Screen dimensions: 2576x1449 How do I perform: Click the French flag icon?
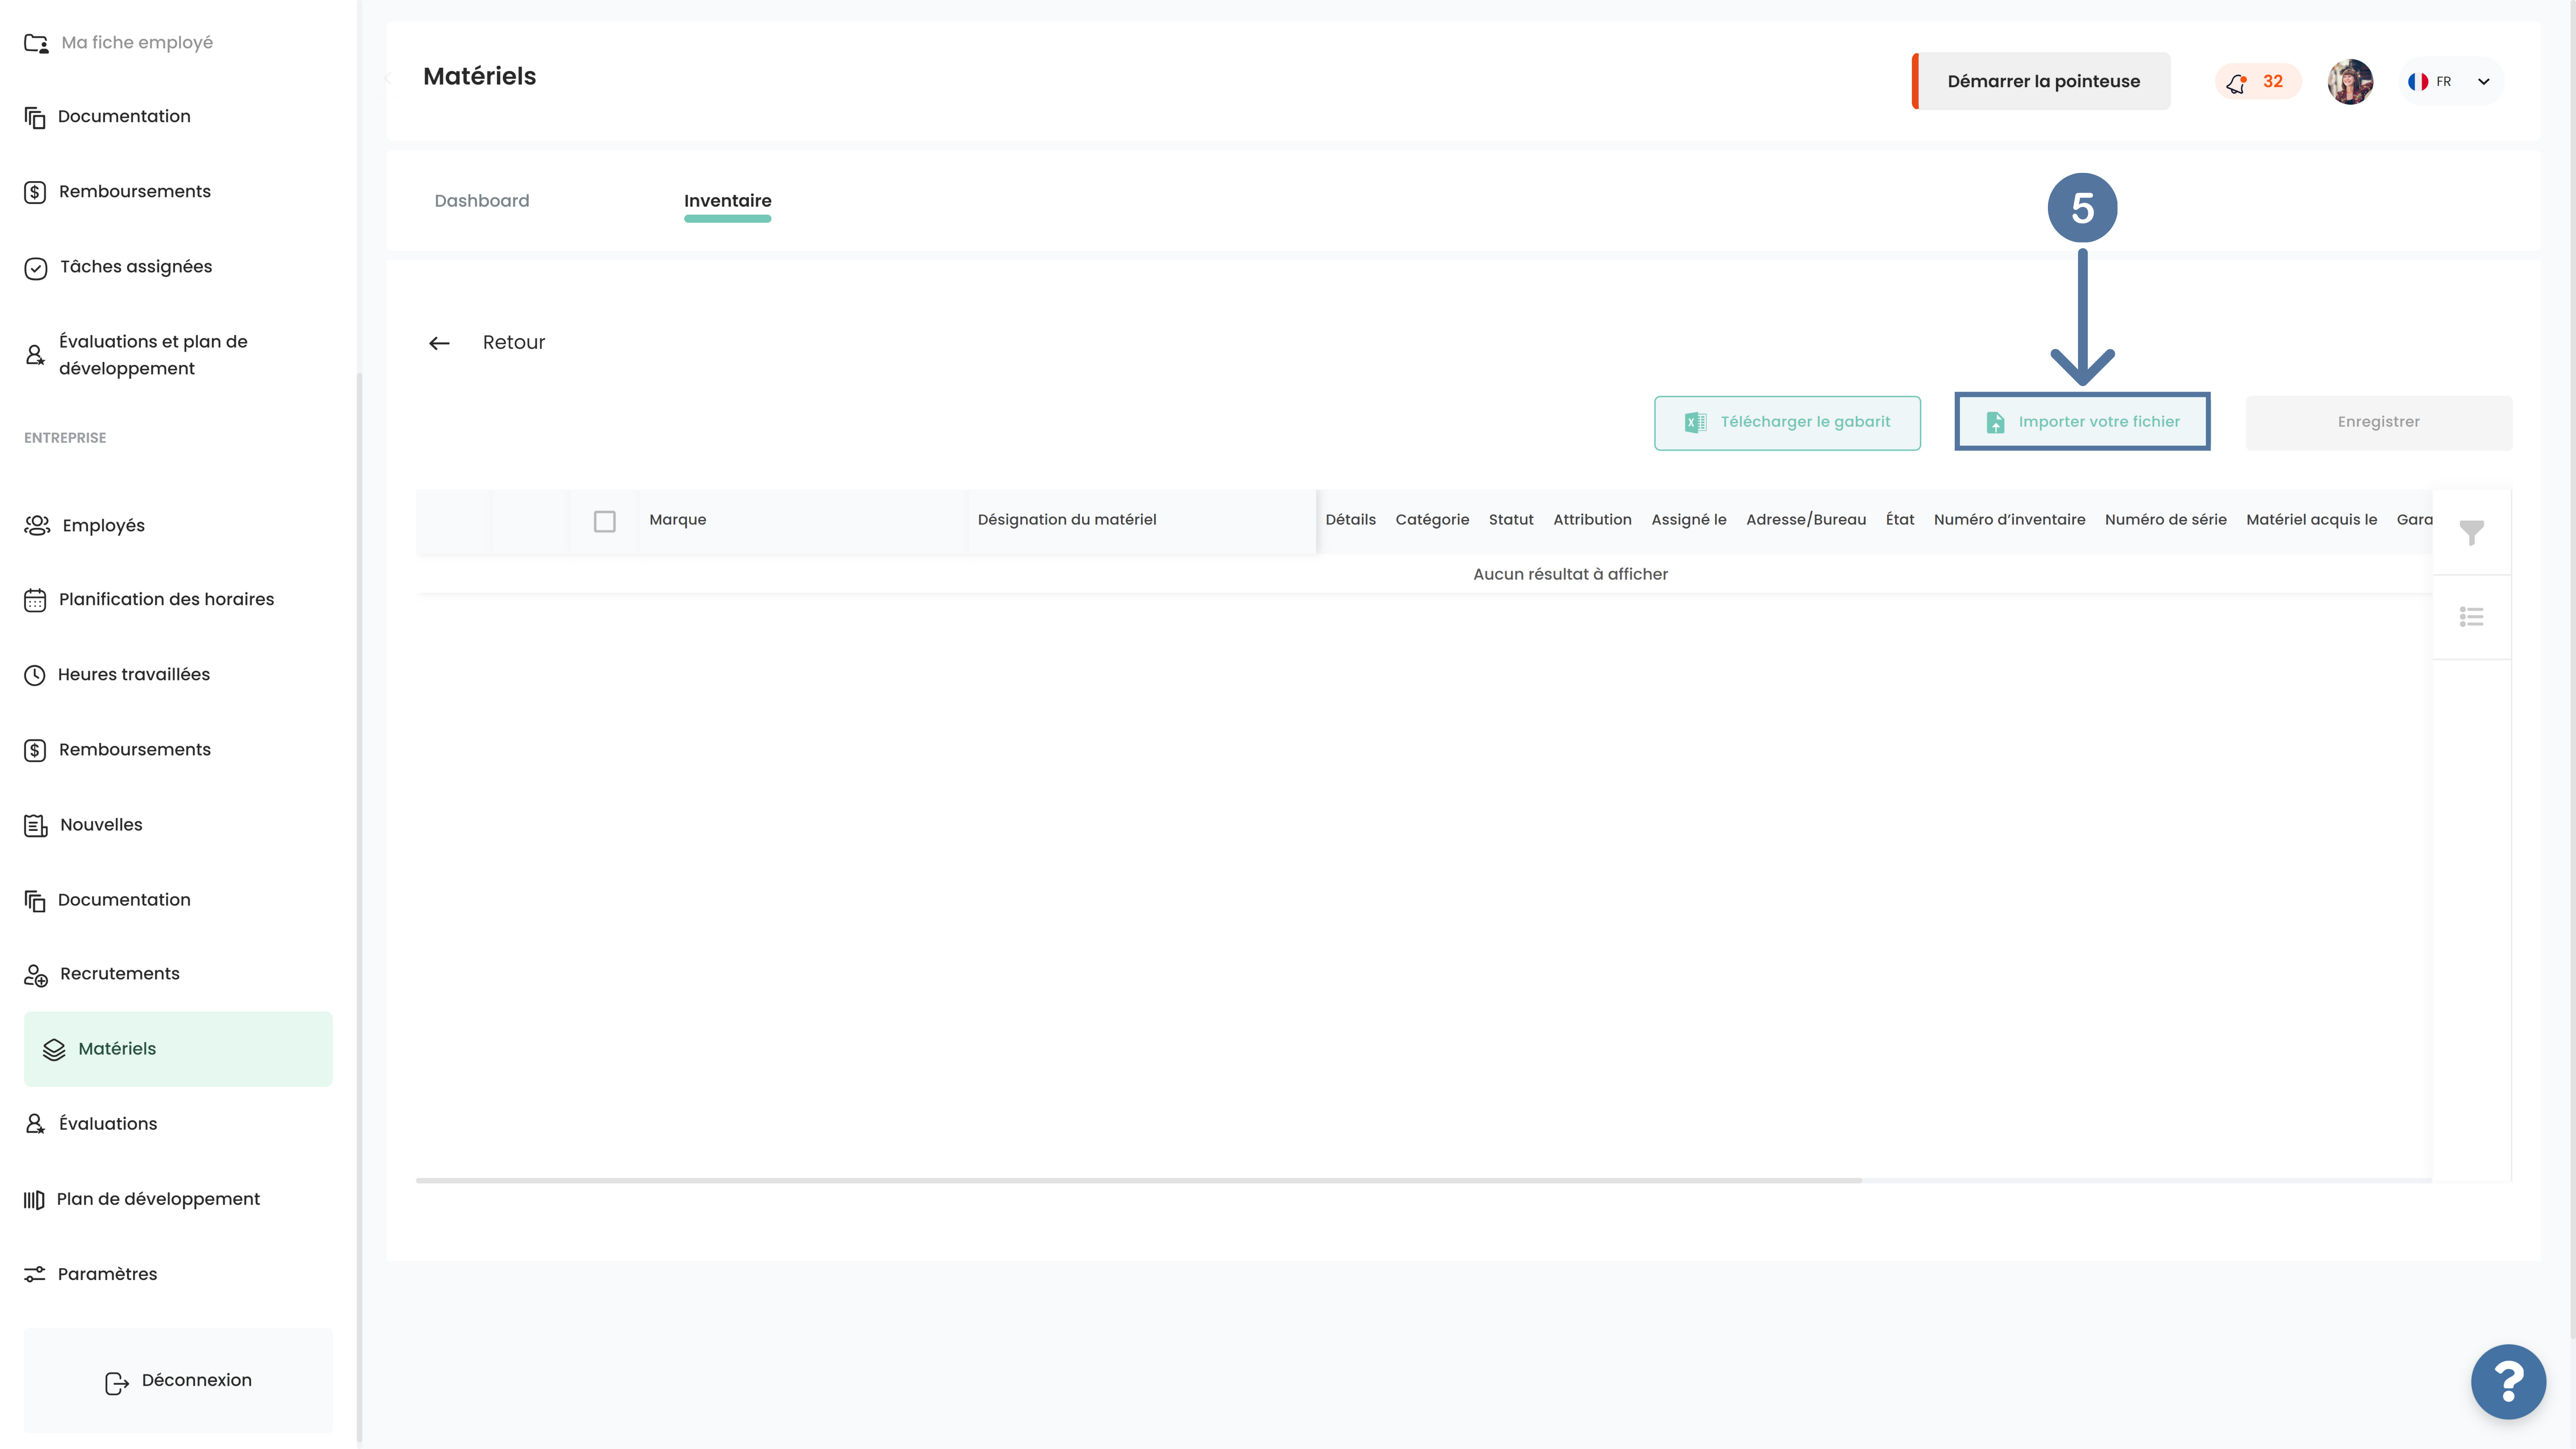(2418, 81)
